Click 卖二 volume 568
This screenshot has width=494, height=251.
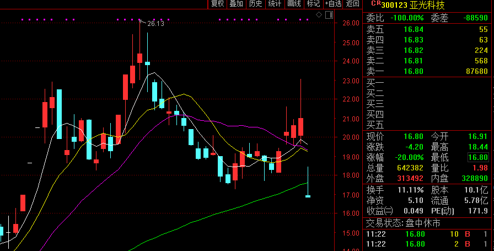pyautogui.click(x=481, y=61)
